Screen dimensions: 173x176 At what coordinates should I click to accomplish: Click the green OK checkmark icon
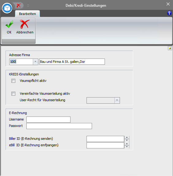pyautogui.click(x=9, y=24)
